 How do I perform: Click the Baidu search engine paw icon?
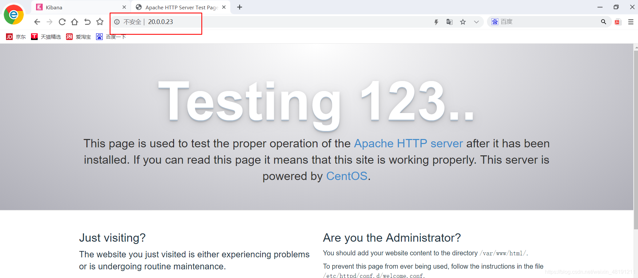click(495, 22)
